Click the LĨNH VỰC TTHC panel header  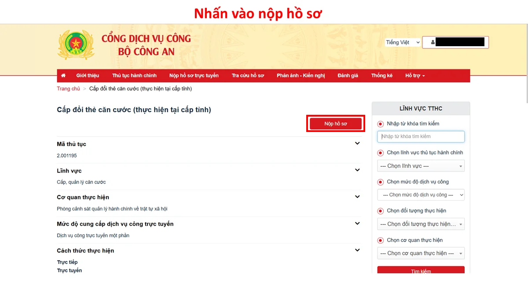coord(421,108)
